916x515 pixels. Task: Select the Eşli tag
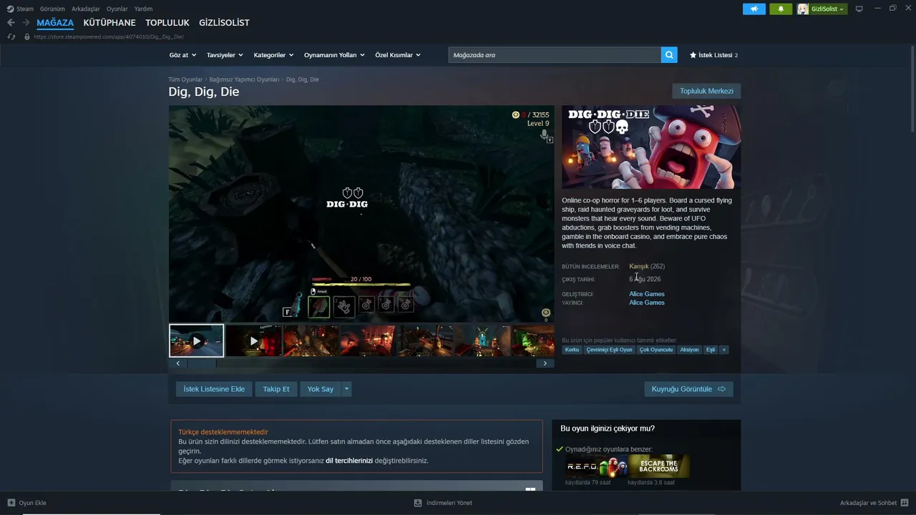[x=711, y=350]
